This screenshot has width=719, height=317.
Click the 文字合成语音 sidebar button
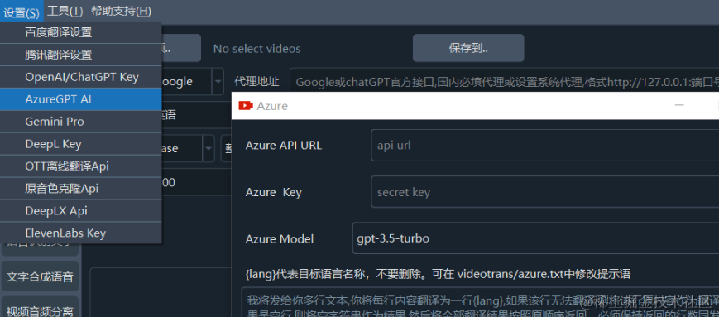[x=40, y=276]
